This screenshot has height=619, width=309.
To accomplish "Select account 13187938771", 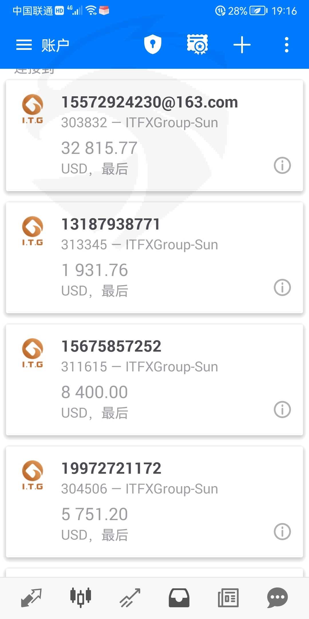I will (111, 224).
